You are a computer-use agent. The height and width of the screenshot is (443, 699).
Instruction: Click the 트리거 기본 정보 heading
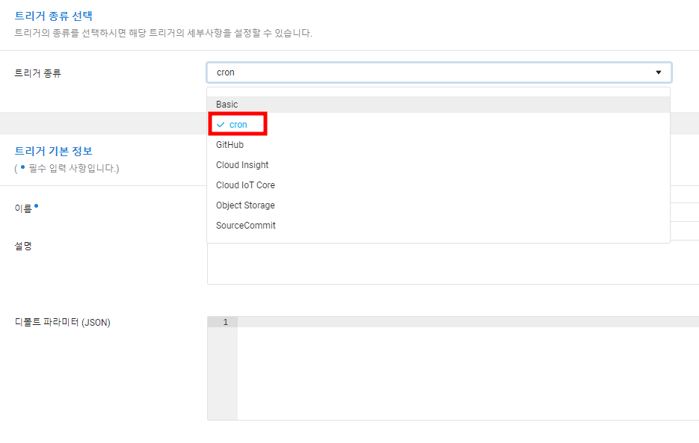[x=54, y=151]
